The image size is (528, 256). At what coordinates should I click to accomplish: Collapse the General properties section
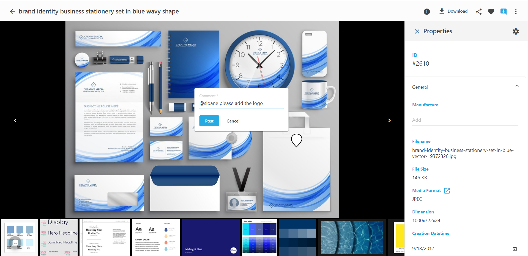click(x=517, y=85)
